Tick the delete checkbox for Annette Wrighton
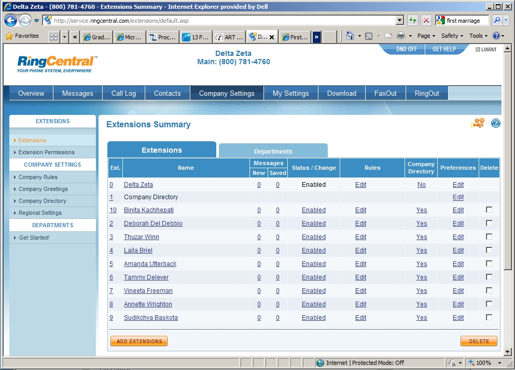This screenshot has height=370, width=515. (x=489, y=303)
